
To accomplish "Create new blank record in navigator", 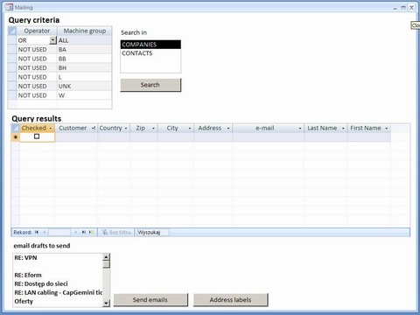I will tap(92, 232).
